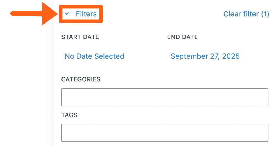Focus the Tags input box
Image resolution: width=273 pixels, height=146 pixels.
point(165,133)
